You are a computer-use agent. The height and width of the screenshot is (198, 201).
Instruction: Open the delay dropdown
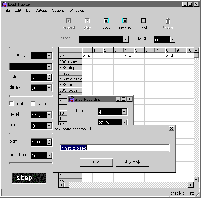(49, 88)
